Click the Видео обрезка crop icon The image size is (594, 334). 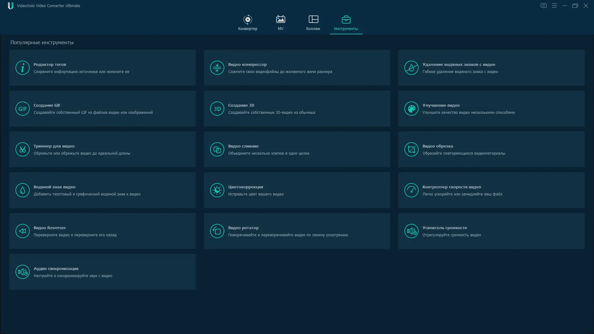(x=411, y=149)
